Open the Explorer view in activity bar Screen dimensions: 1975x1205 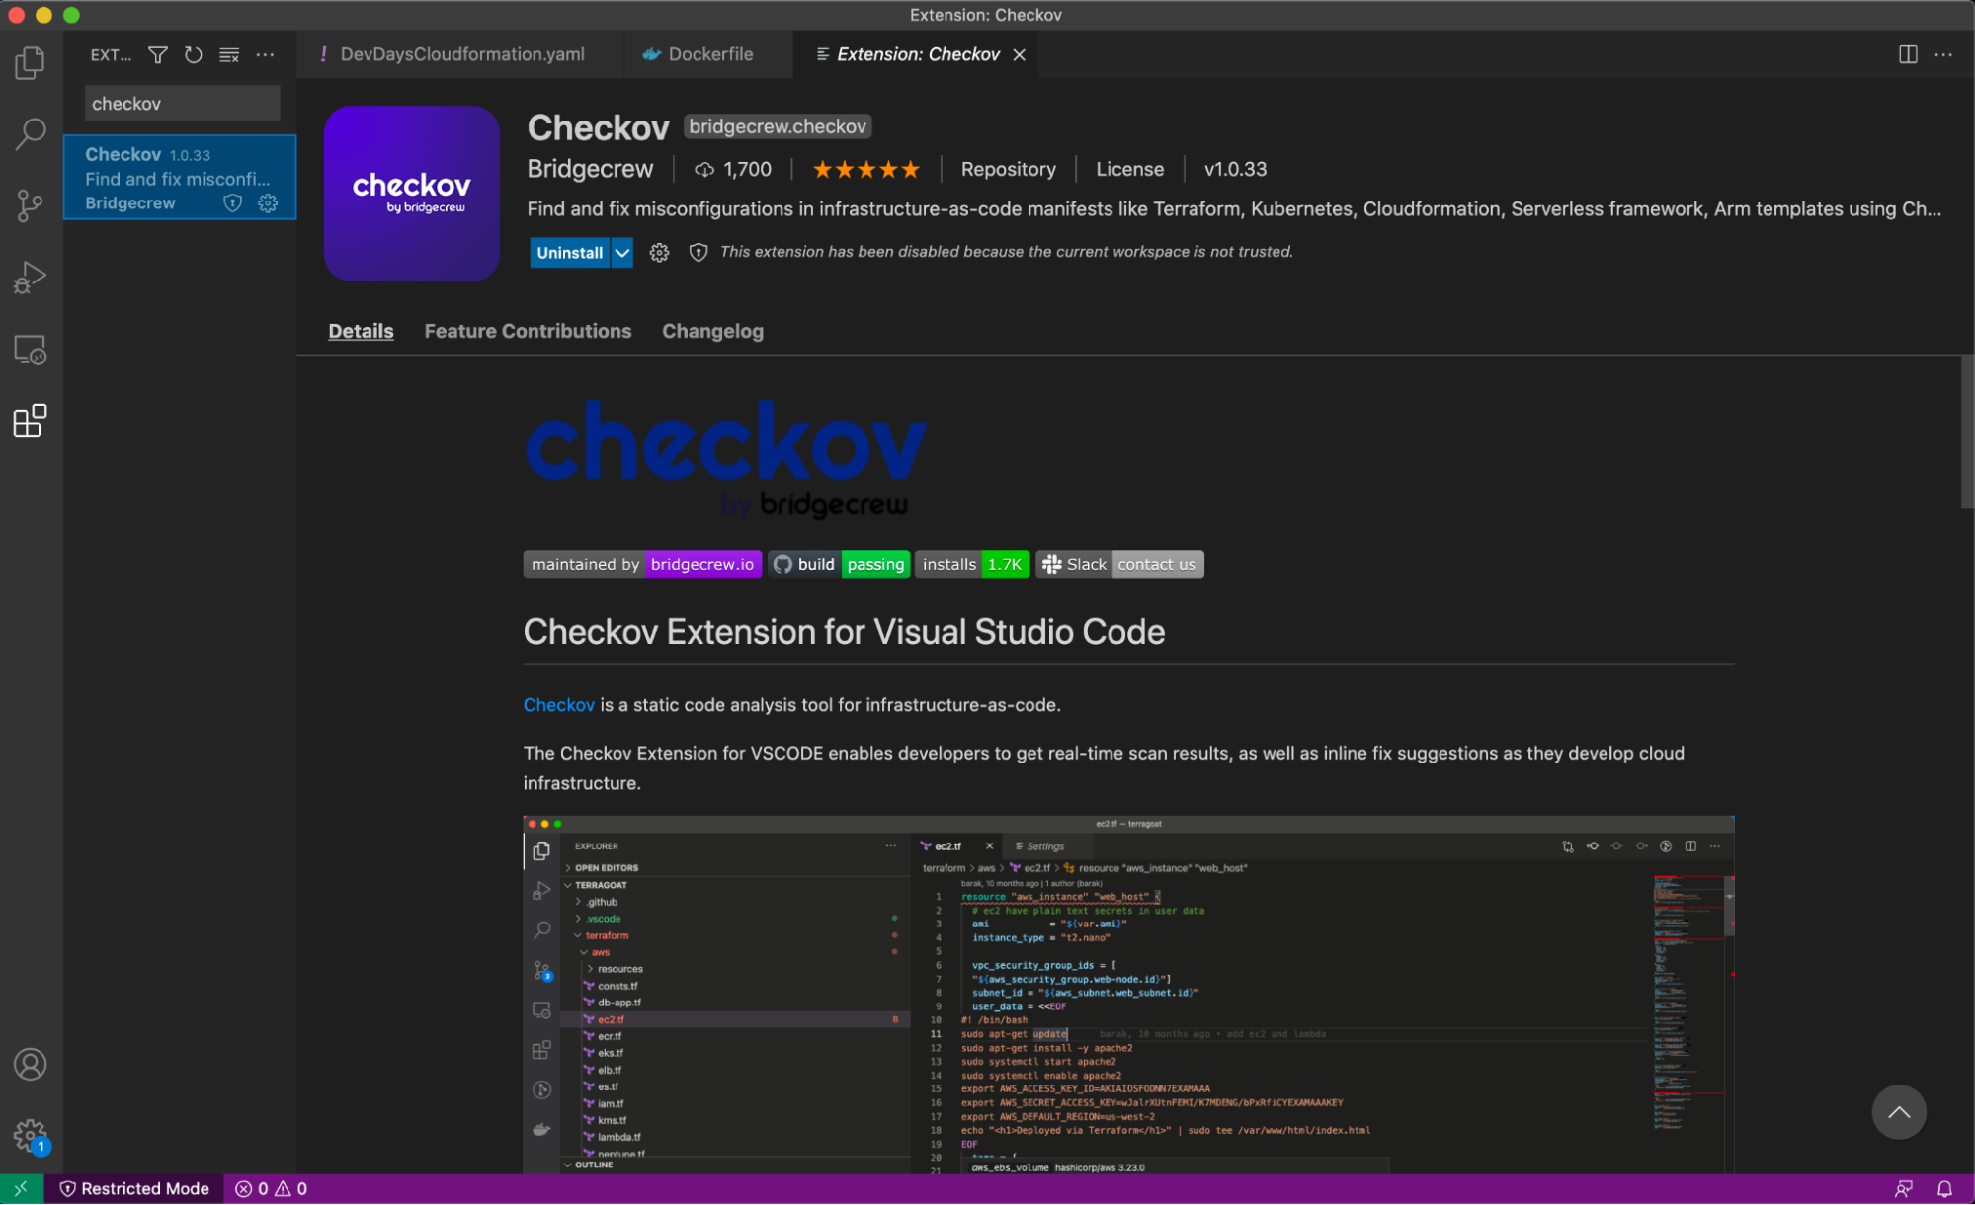31,63
